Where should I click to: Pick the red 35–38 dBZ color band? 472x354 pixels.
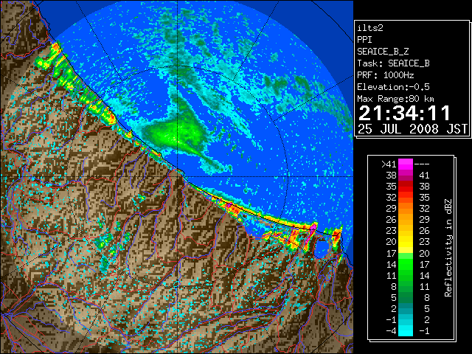tap(406, 187)
